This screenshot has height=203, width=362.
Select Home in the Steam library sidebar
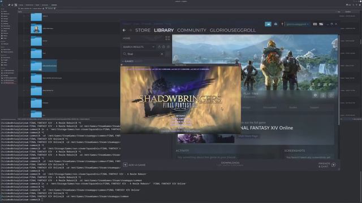coord(127,38)
